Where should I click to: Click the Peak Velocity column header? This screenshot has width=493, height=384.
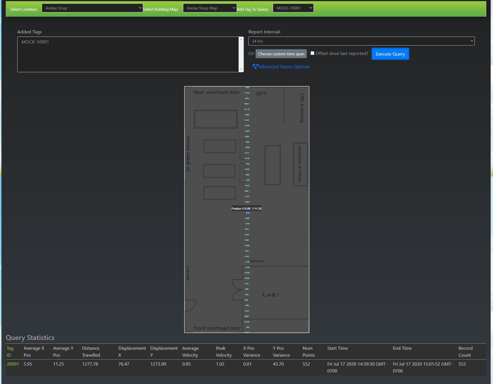pyautogui.click(x=224, y=352)
